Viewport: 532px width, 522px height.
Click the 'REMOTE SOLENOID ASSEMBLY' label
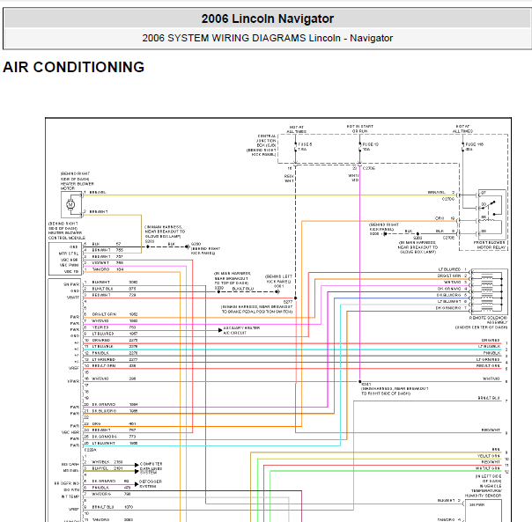(x=488, y=320)
